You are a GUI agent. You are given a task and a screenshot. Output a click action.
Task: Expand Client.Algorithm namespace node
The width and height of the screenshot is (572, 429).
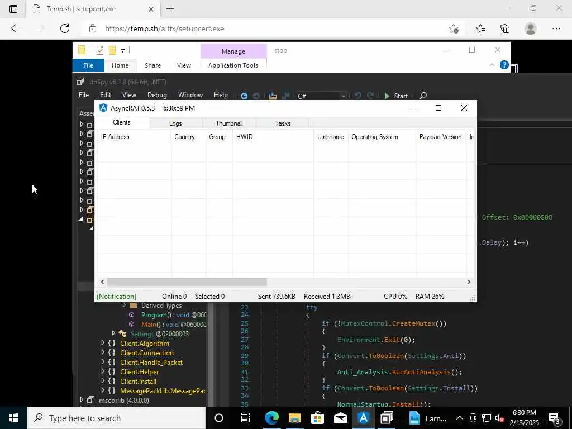point(103,343)
